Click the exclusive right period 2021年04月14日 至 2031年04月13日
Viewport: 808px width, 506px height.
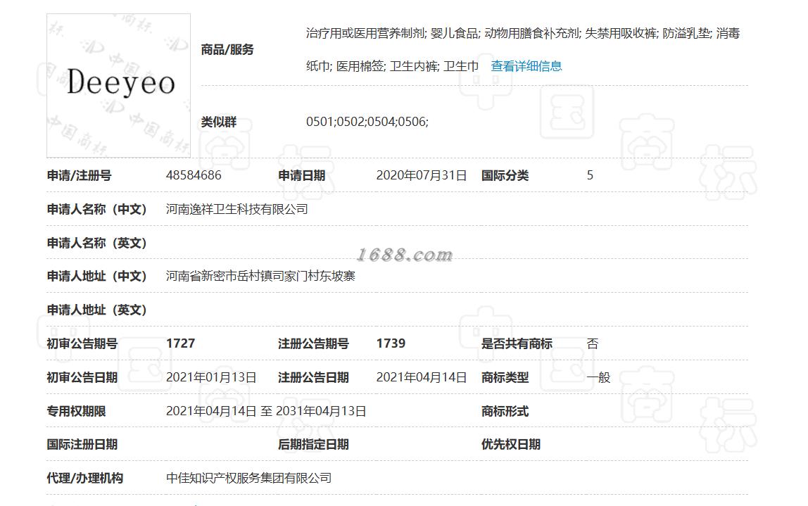tap(266, 411)
